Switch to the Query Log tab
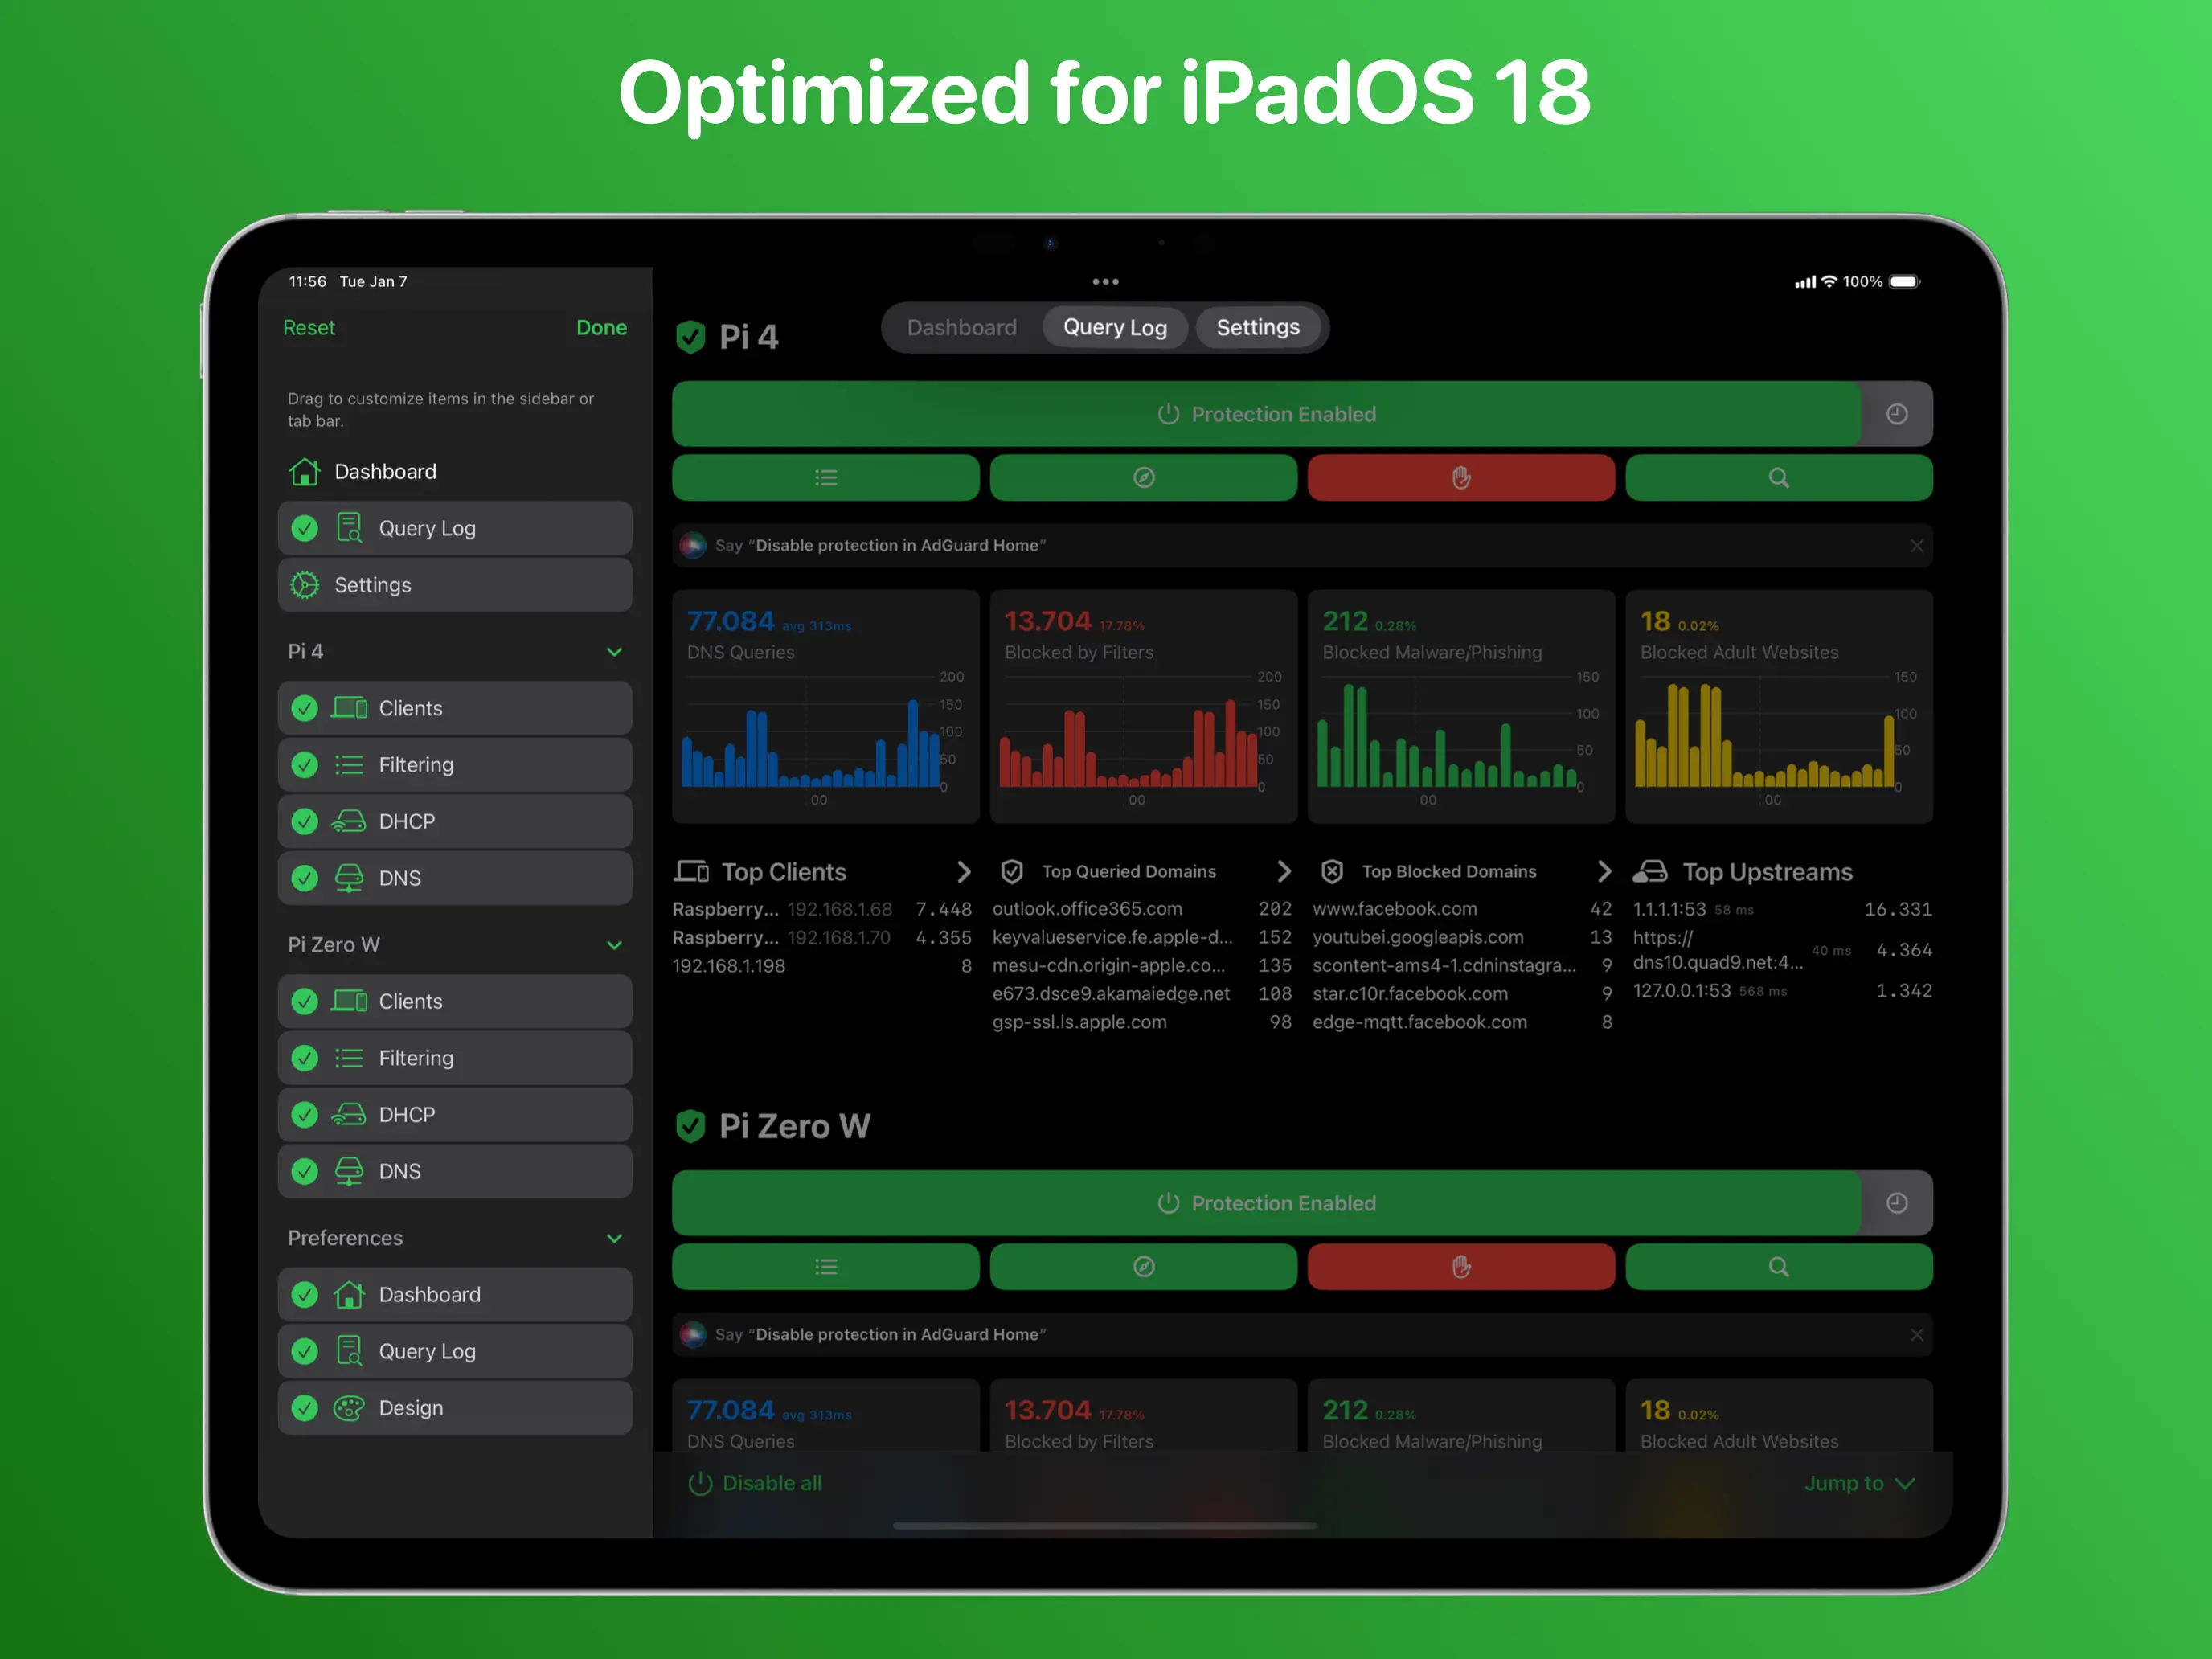The image size is (2212, 1659). click(x=1114, y=328)
